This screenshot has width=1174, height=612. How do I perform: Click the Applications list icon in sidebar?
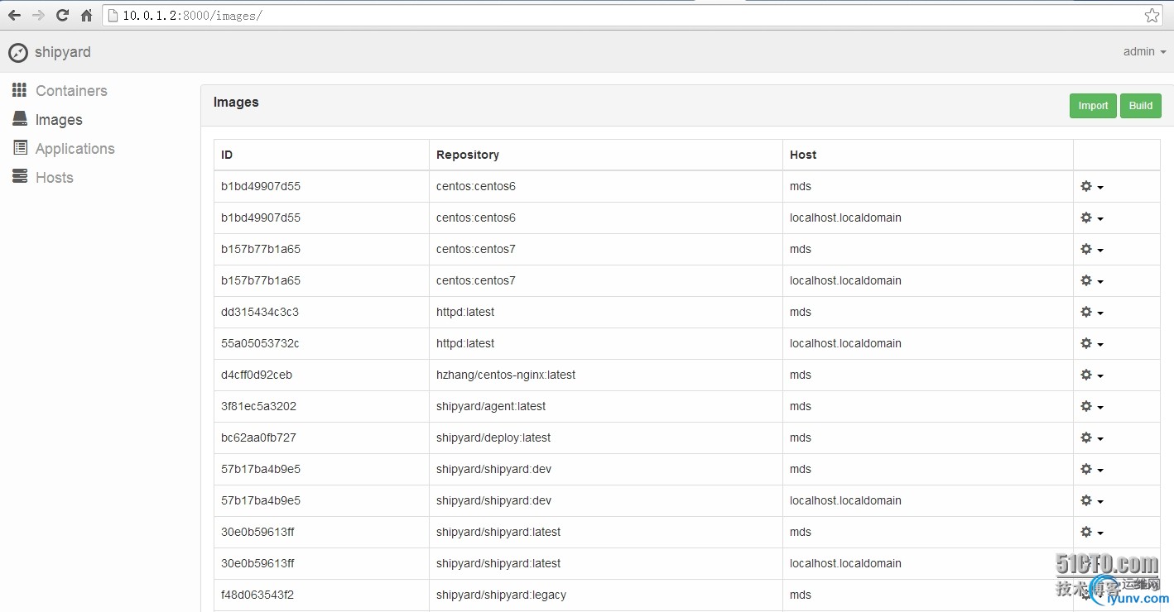pyautogui.click(x=20, y=148)
